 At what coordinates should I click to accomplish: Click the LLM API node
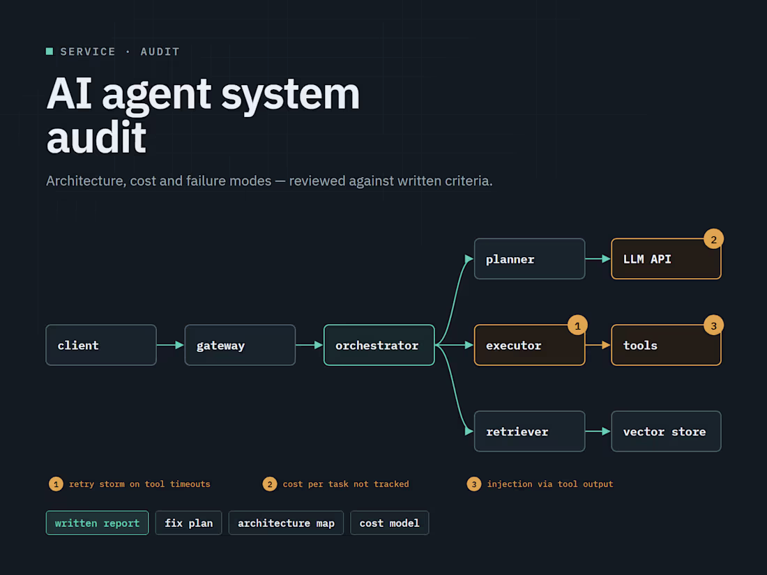(666, 259)
